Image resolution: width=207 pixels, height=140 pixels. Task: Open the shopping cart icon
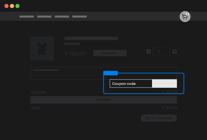coord(185,17)
